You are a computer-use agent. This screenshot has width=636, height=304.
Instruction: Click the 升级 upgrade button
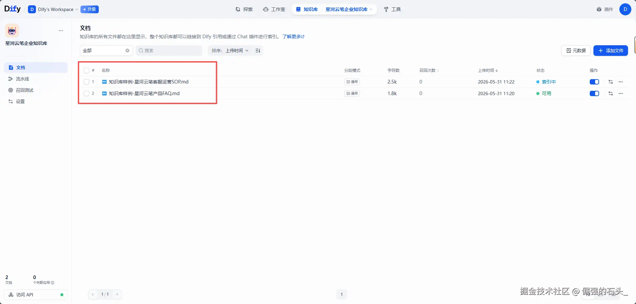tap(89, 9)
